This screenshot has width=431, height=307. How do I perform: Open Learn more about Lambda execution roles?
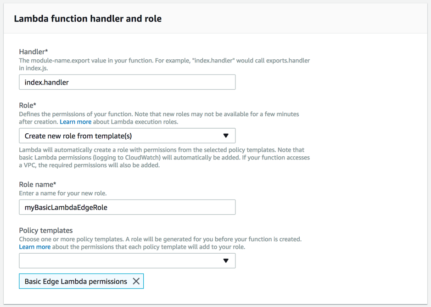(75, 122)
